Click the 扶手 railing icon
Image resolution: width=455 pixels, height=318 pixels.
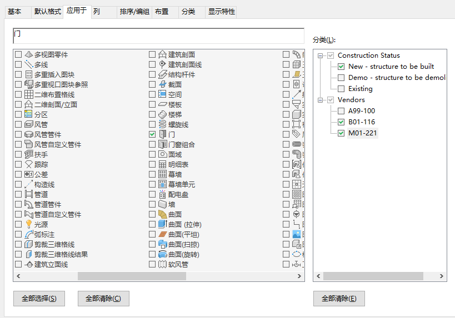(29, 154)
